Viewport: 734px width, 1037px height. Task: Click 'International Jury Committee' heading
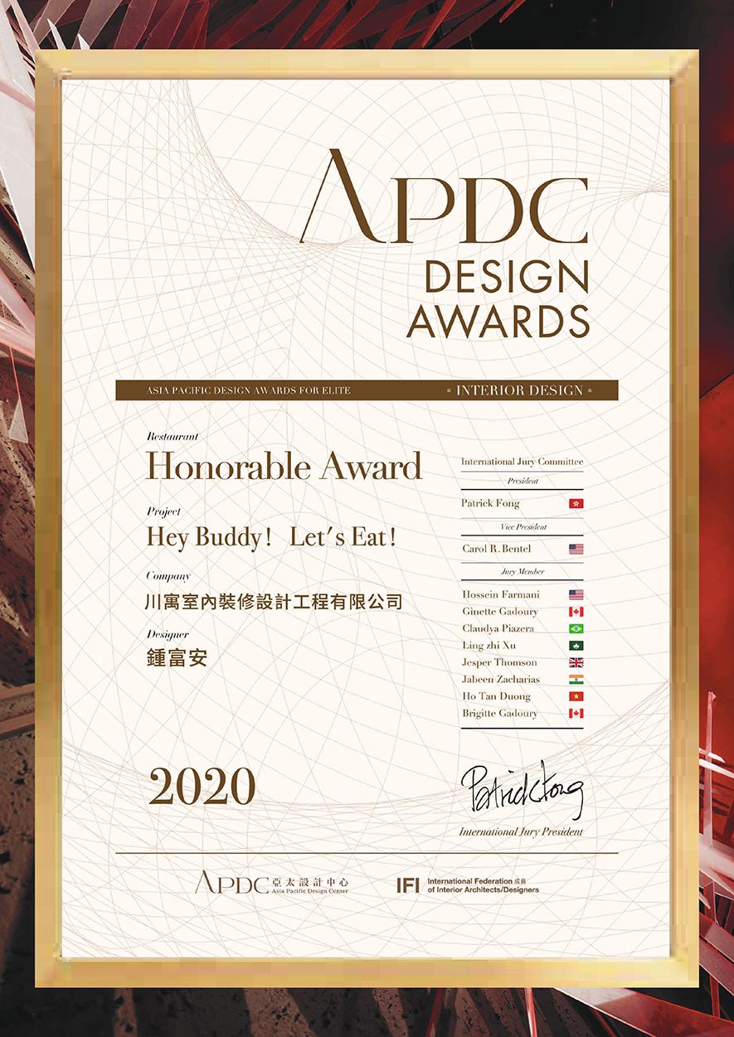523,462
